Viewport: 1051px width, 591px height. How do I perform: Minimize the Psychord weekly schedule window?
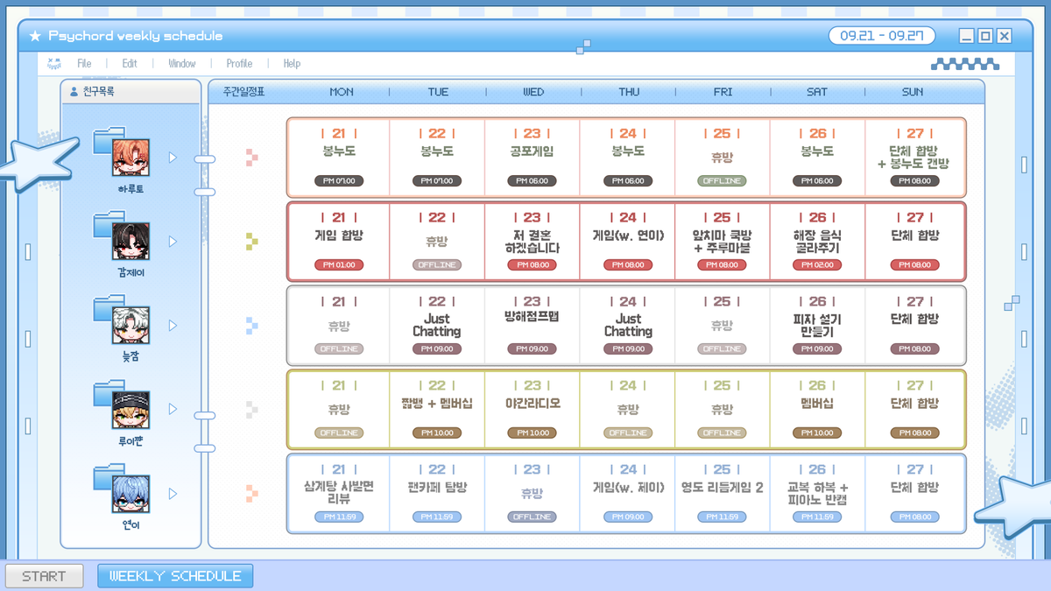[967, 36]
